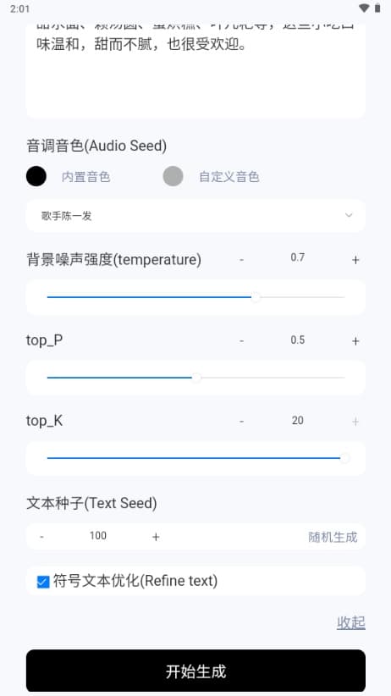Increase top_P with plus button

coord(355,341)
